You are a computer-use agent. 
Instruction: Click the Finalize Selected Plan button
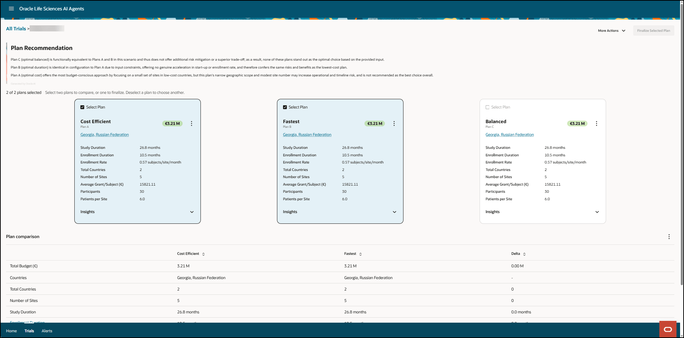[x=654, y=31]
